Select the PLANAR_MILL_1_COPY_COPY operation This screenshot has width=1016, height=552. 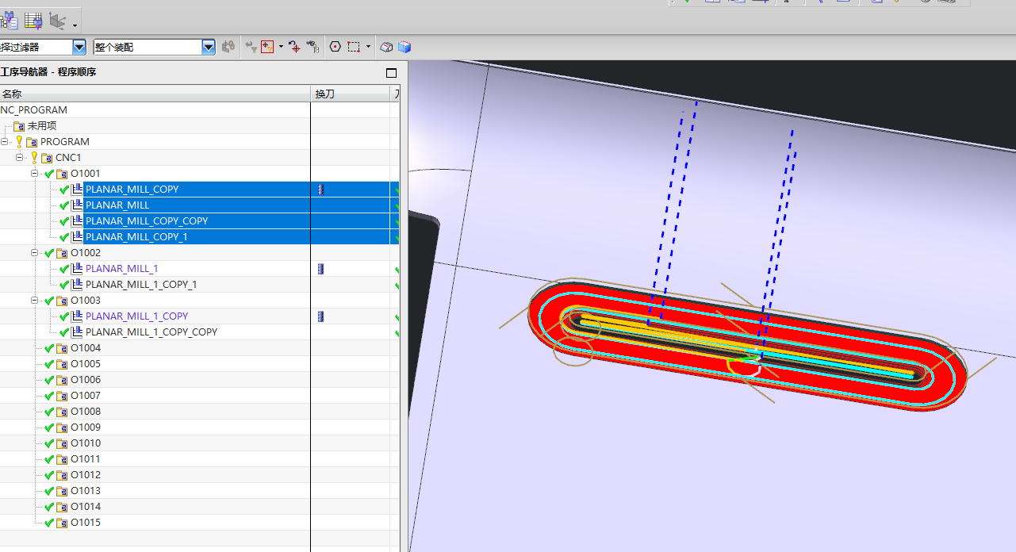[x=151, y=332]
